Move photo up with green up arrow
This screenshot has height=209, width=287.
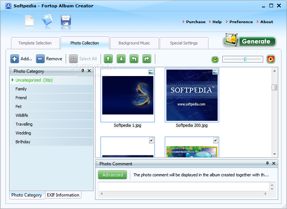click(108, 59)
